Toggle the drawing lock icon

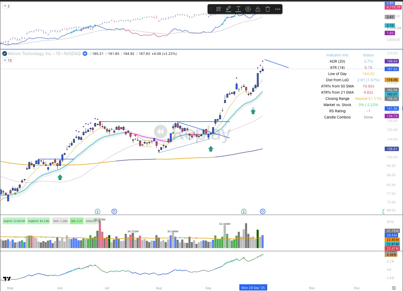(x=258, y=9)
